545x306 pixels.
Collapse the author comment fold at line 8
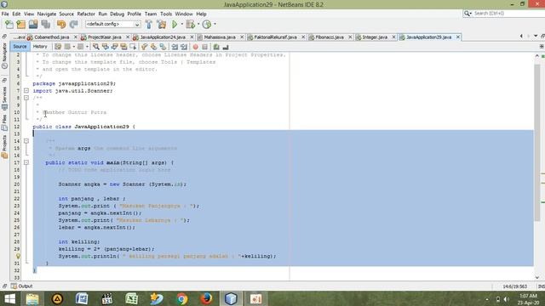coord(26,98)
